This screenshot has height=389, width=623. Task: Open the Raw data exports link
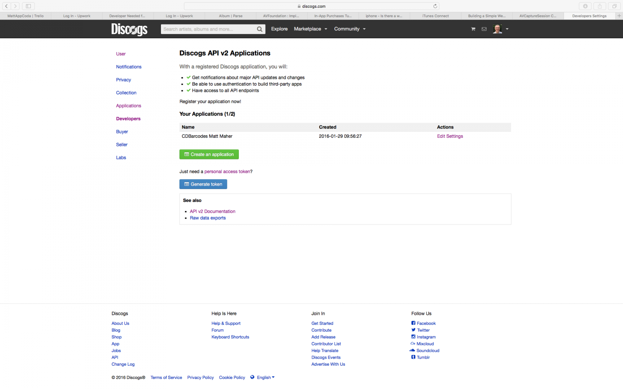pyautogui.click(x=208, y=218)
